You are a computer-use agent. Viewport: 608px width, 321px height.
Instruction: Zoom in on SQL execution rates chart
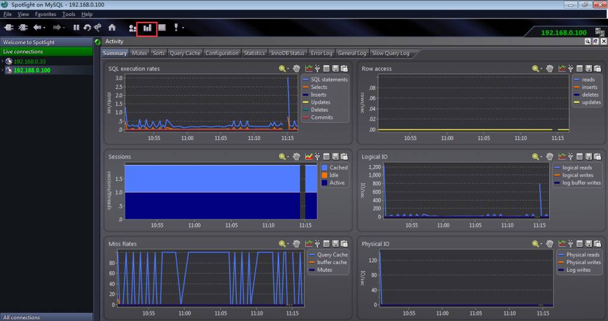point(282,69)
